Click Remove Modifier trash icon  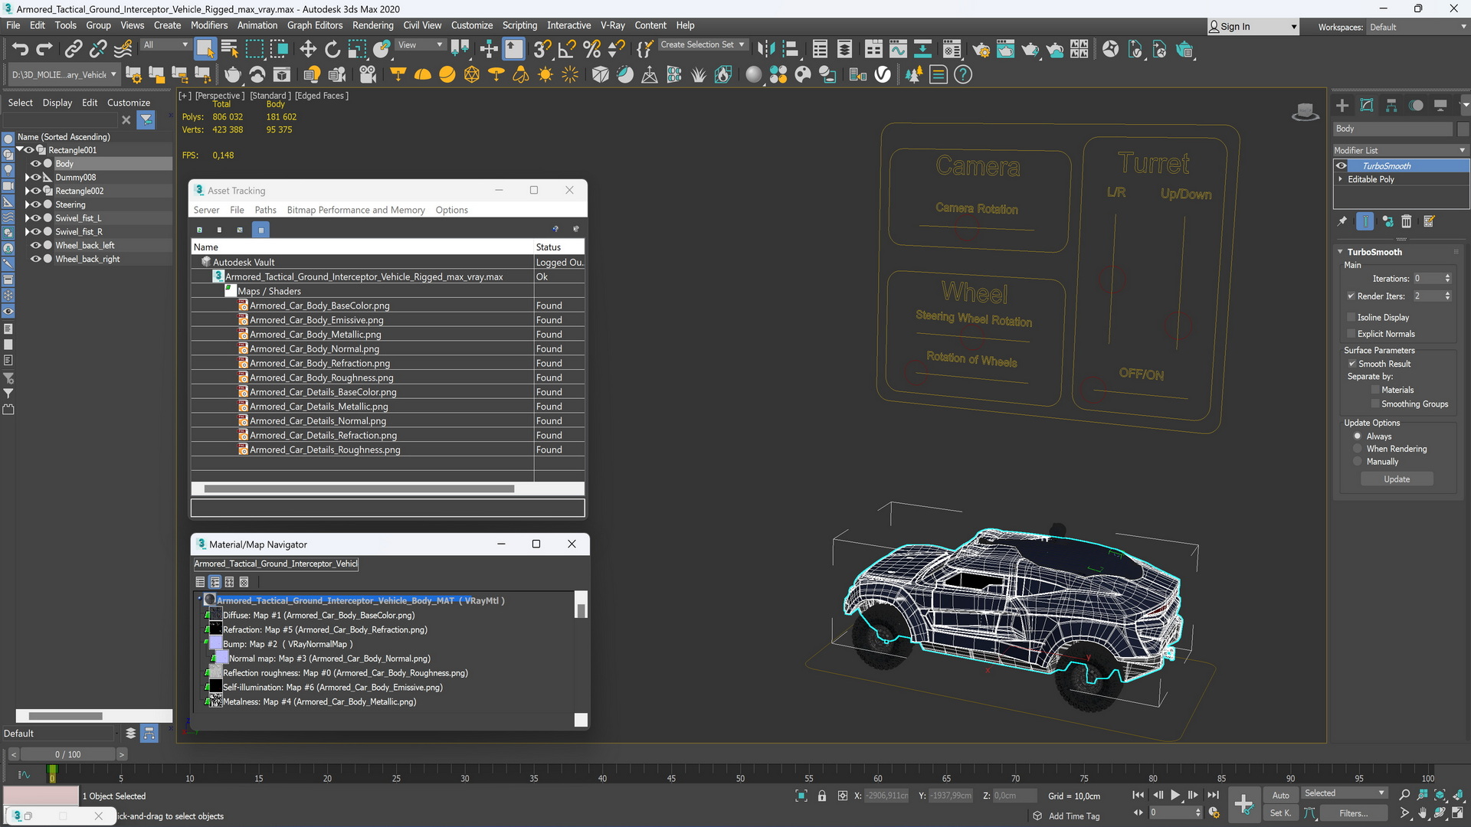point(1407,221)
